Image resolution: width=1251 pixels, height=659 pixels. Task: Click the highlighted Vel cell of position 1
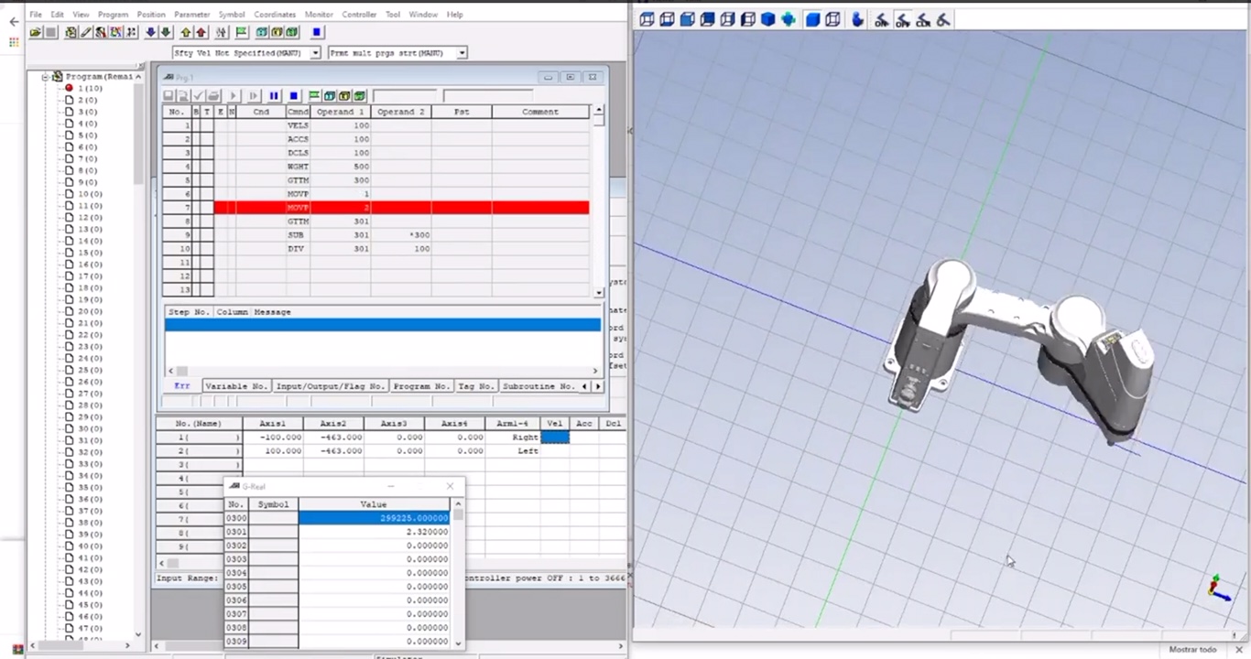(x=555, y=438)
